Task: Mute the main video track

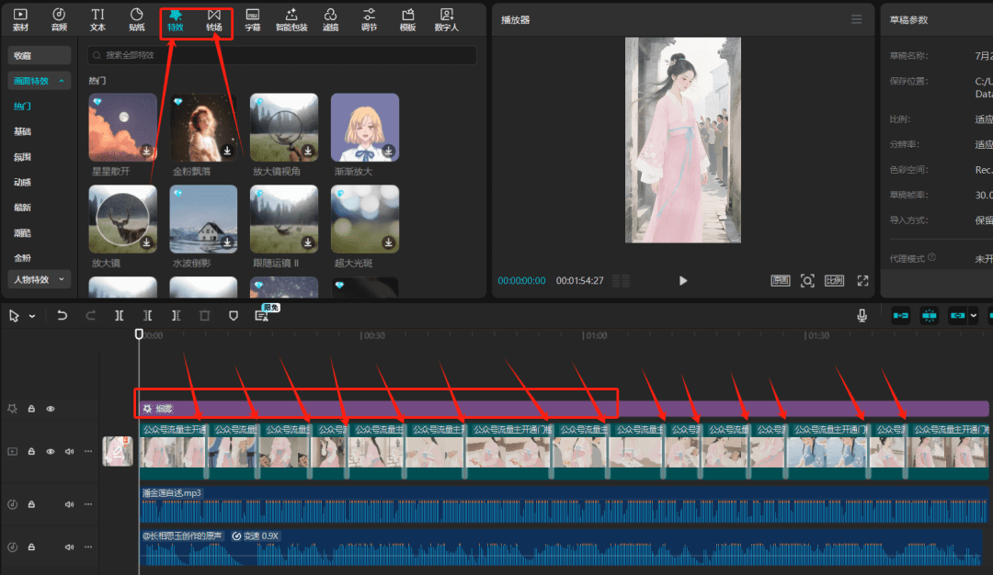Action: 69,452
